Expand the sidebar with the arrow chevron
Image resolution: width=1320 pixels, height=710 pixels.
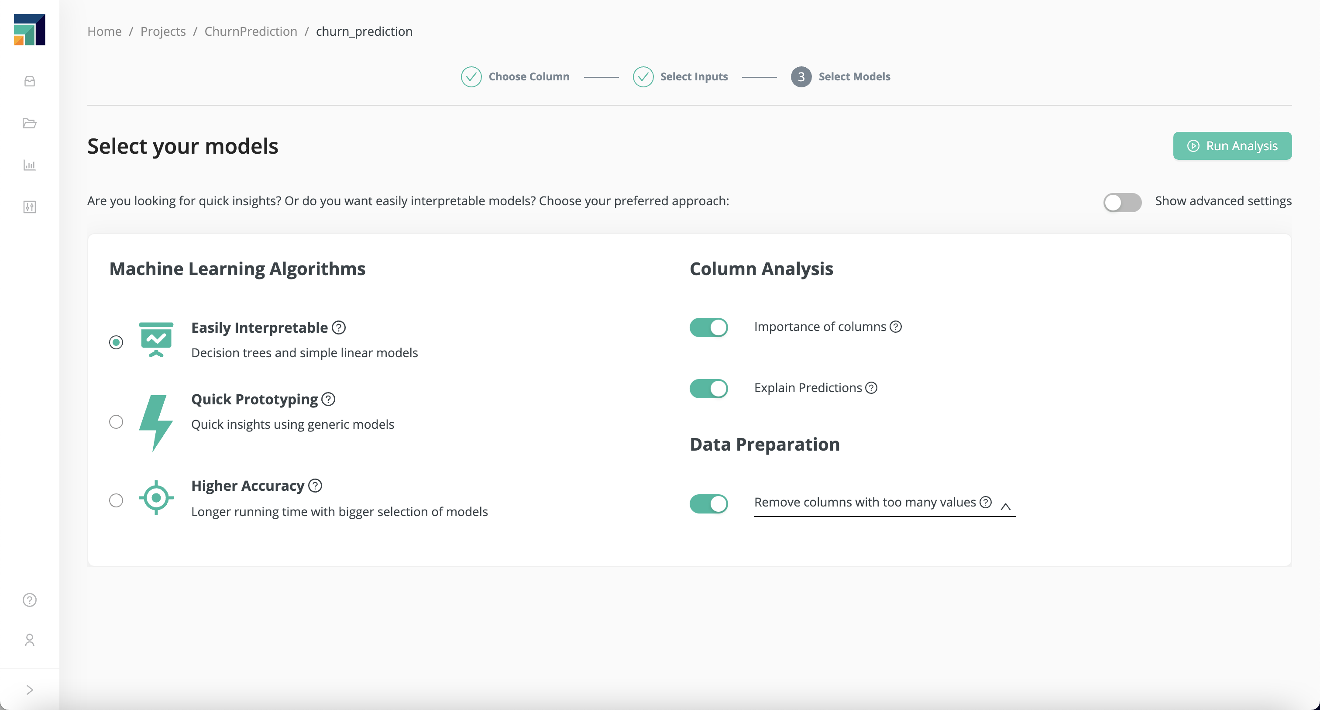[x=30, y=689]
